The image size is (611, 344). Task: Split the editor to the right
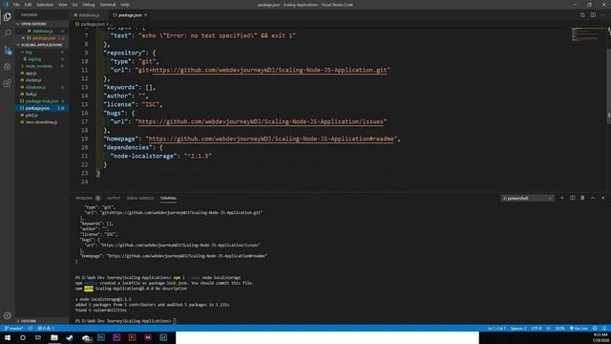tap(593, 15)
